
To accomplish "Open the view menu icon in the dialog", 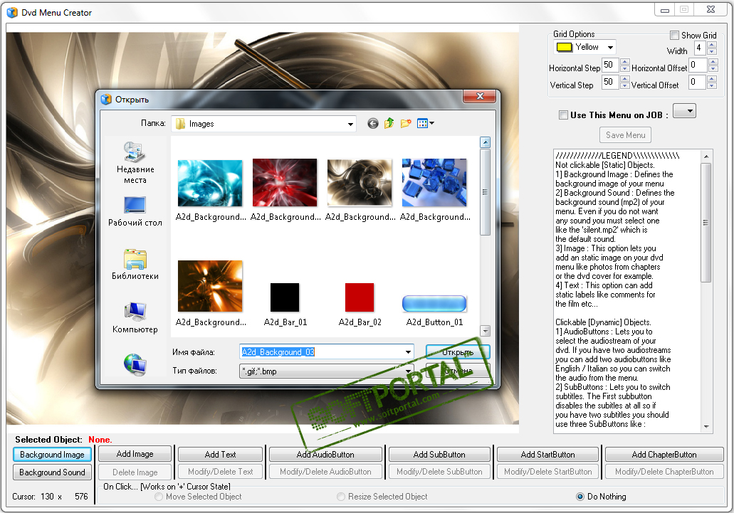I will pos(422,124).
